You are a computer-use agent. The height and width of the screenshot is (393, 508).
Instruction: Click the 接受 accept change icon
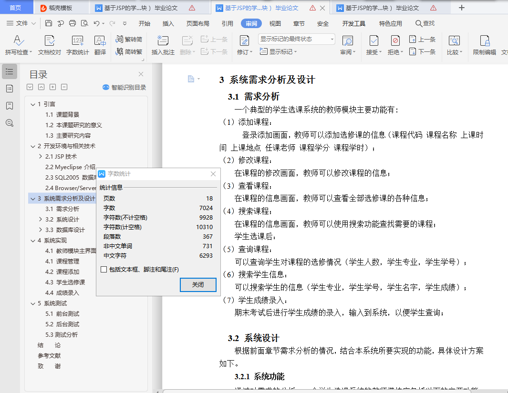pyautogui.click(x=373, y=41)
